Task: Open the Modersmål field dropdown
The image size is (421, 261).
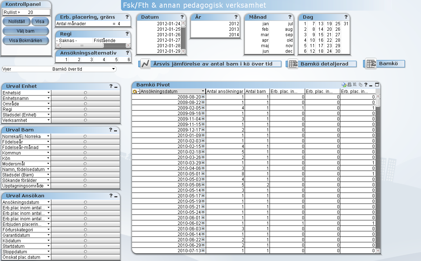Action: pos(48,164)
